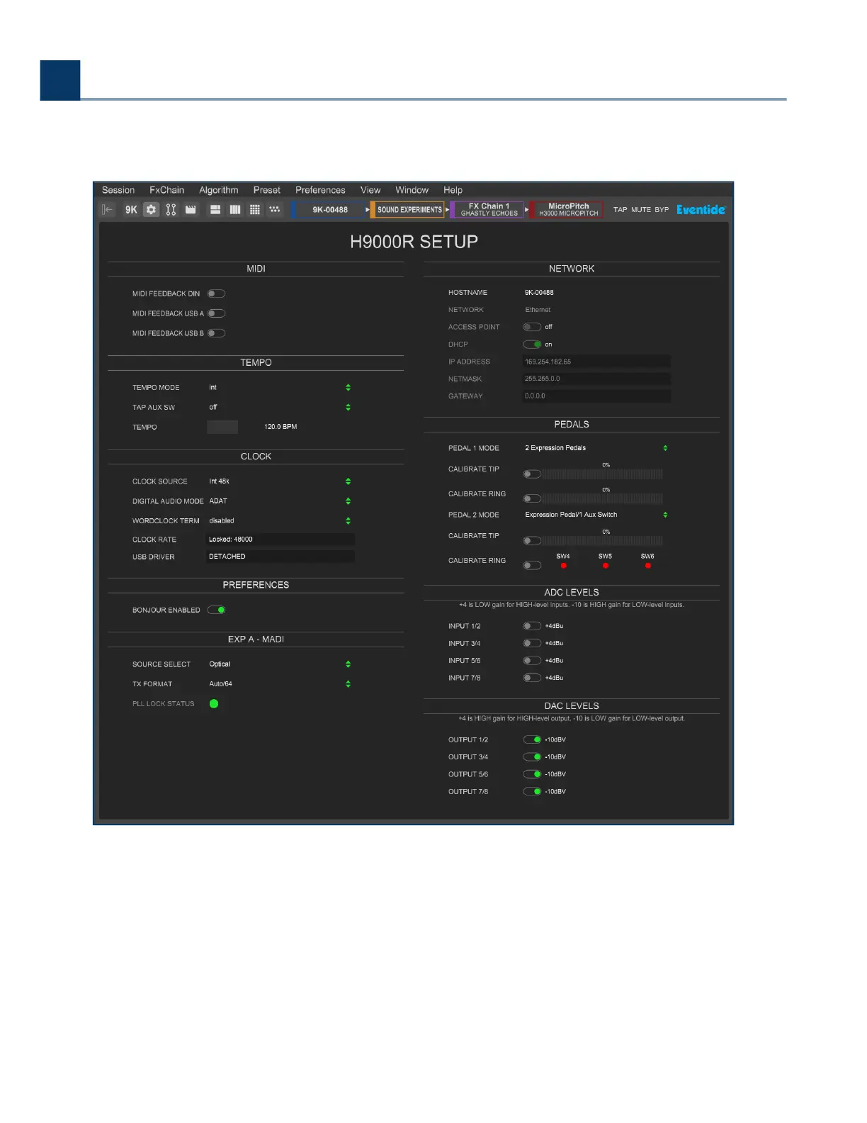The width and height of the screenshot is (867, 1123).
Task: Click the Eventide logo
Action: (701, 210)
